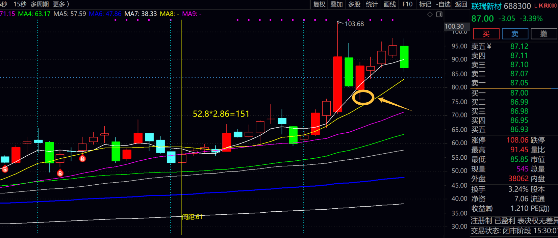Open the 多周期 multi-period view
The height and width of the screenshot is (238, 558).
[40, 4]
